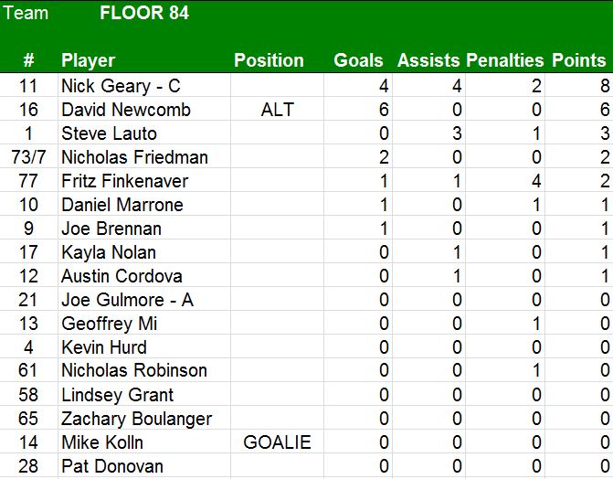The image size is (613, 479).
Task: Click David Newcomb's ALT position cell
Action: pos(278,110)
